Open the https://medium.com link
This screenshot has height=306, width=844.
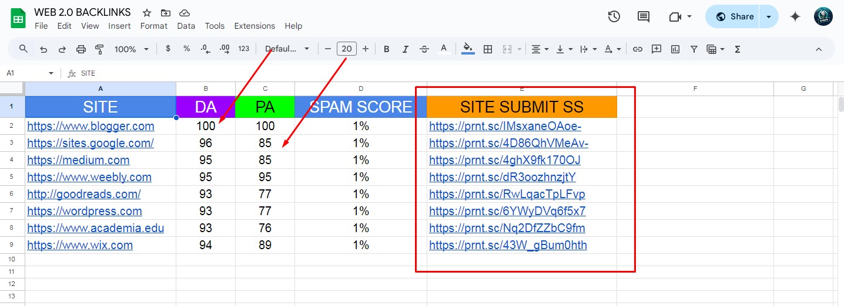pos(78,160)
